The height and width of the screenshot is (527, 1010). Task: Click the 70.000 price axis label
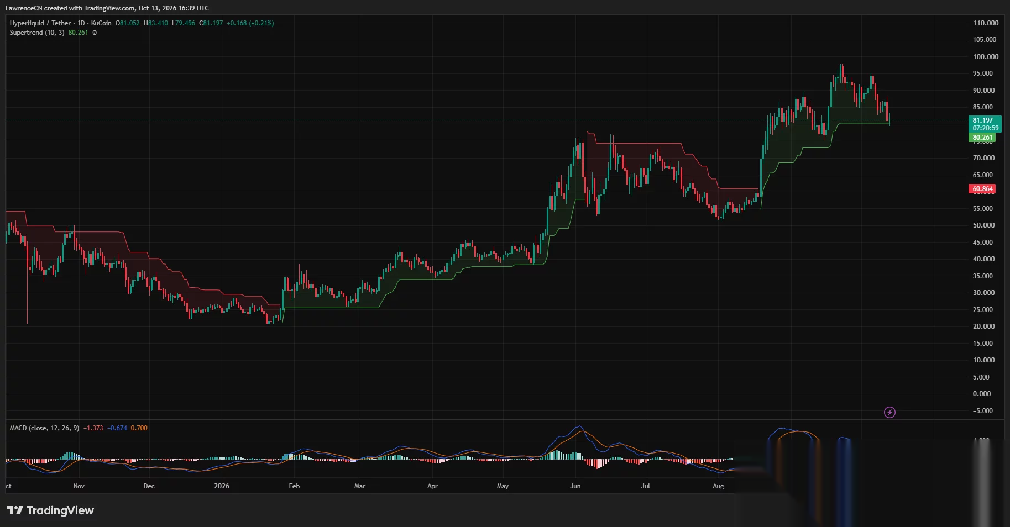(984, 158)
